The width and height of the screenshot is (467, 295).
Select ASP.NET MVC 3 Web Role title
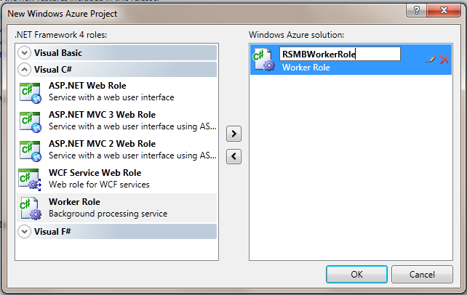pyautogui.click(x=102, y=115)
